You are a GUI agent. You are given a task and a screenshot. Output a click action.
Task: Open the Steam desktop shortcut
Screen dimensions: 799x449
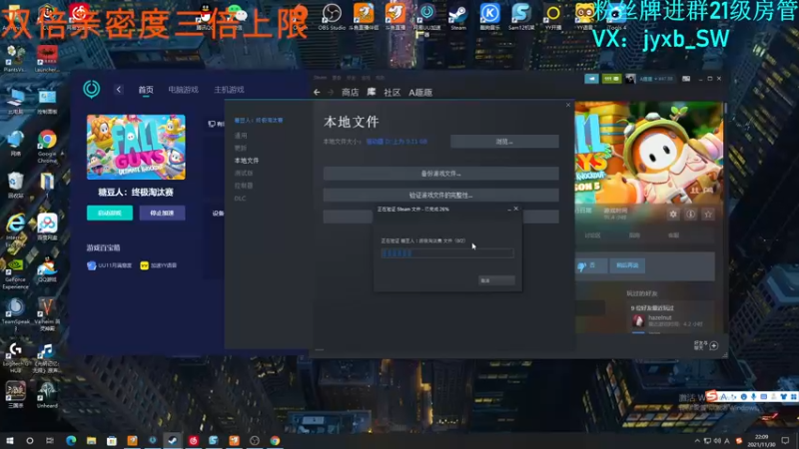click(x=458, y=17)
